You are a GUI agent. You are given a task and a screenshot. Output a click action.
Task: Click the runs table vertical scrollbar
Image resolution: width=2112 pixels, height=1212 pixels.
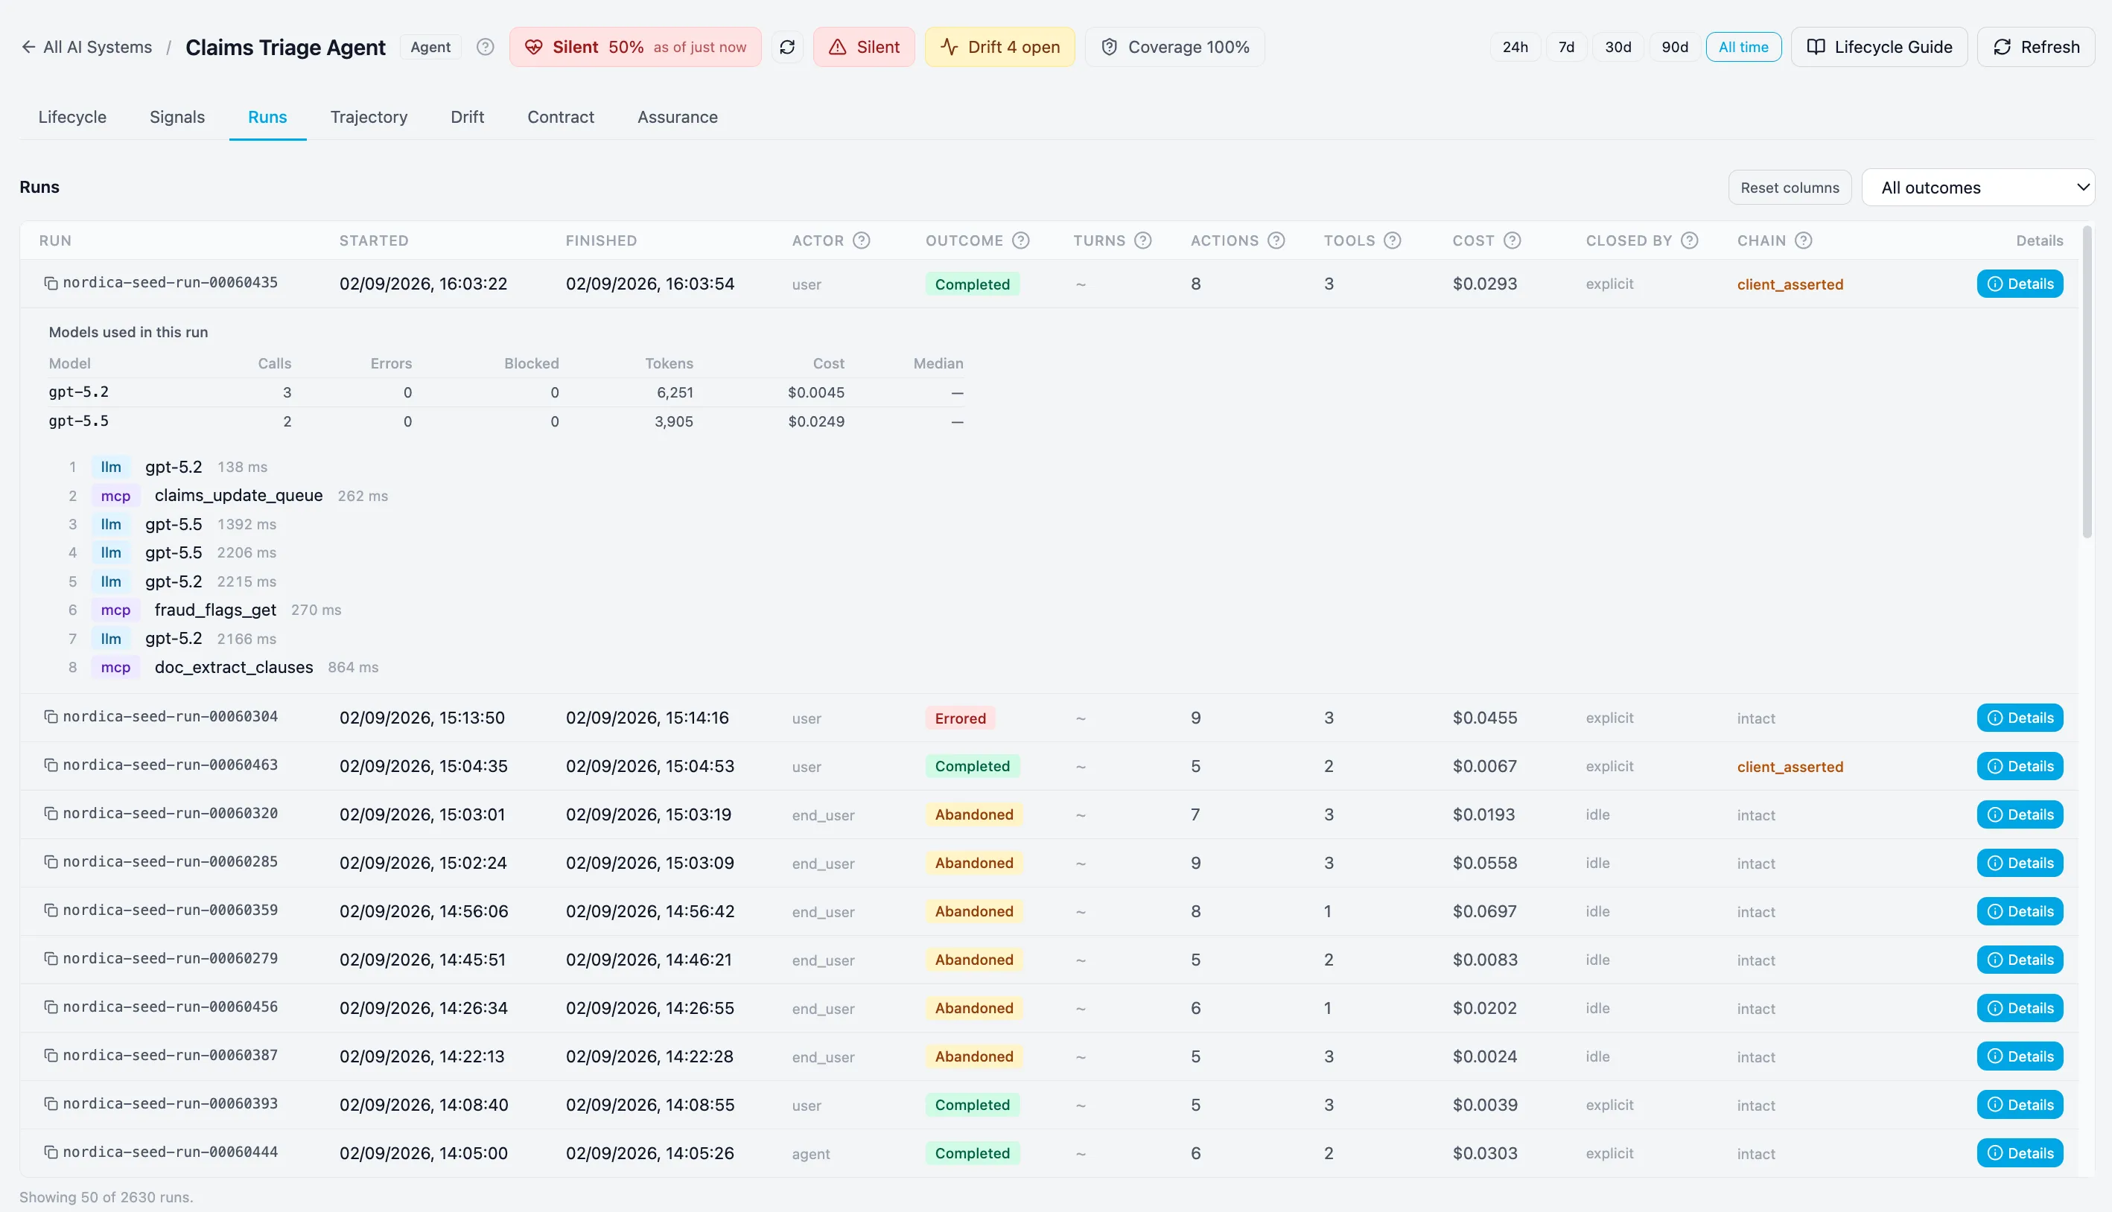pos(2087,381)
